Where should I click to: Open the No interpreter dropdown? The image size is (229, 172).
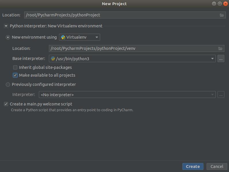click(213, 94)
